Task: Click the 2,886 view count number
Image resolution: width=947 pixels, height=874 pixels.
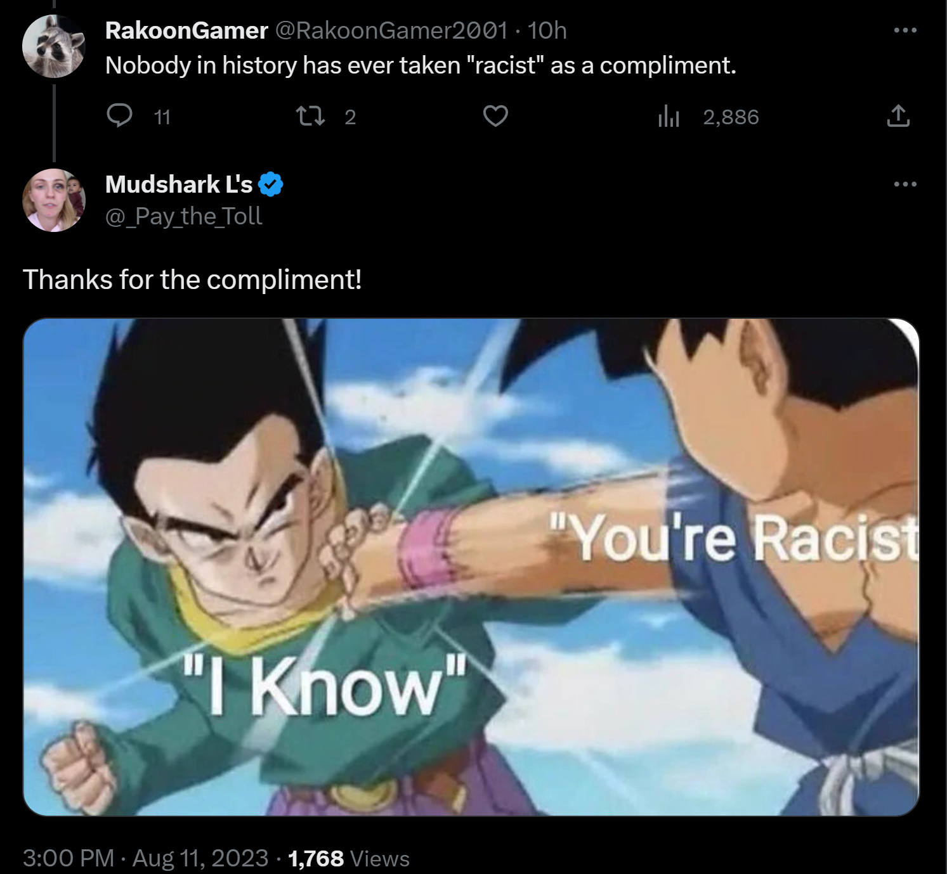Action: [731, 117]
